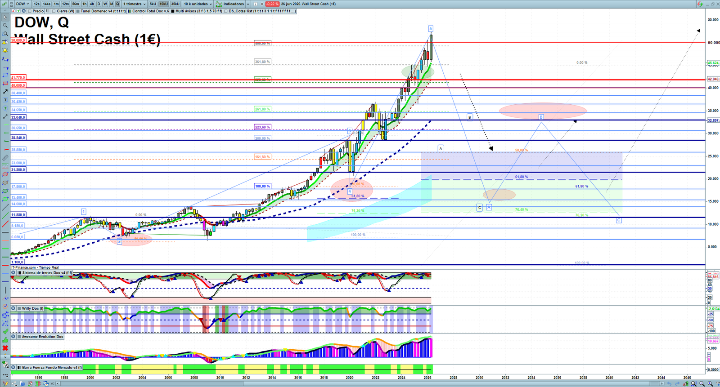Open the 1 trimestre period dropdown
Image resolution: width=720 pixels, height=387 pixels.
click(135, 4)
